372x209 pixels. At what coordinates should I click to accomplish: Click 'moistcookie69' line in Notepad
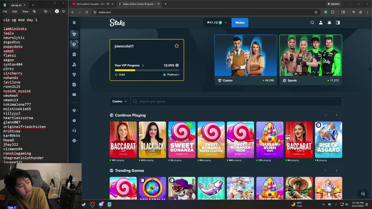[x=17, y=109]
